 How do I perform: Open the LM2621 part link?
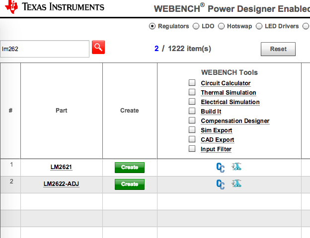click(61, 167)
